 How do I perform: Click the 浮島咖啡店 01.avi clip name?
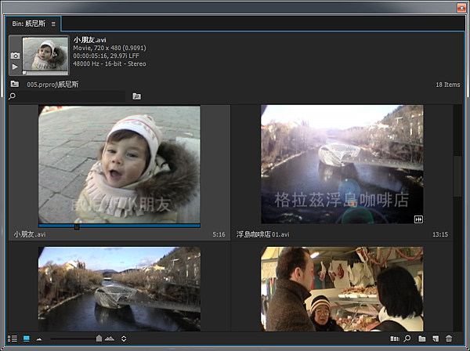pyautogui.click(x=263, y=234)
